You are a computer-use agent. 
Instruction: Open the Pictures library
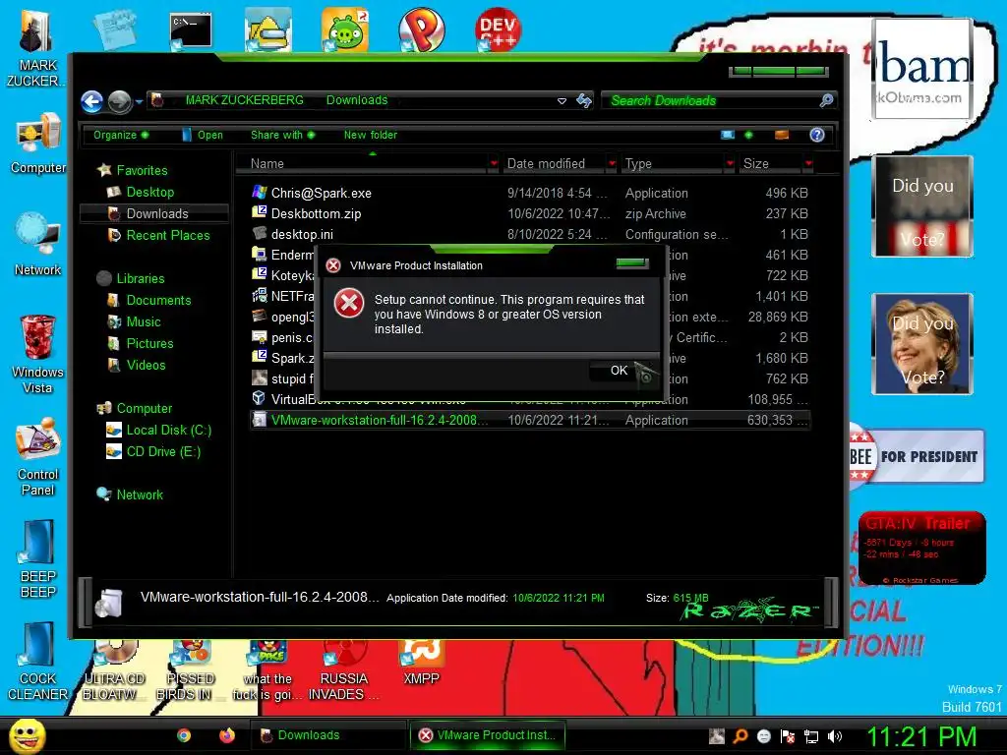coord(149,343)
